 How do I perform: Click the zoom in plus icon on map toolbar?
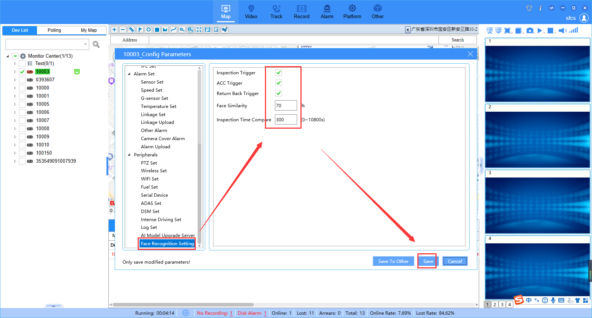tap(114, 30)
